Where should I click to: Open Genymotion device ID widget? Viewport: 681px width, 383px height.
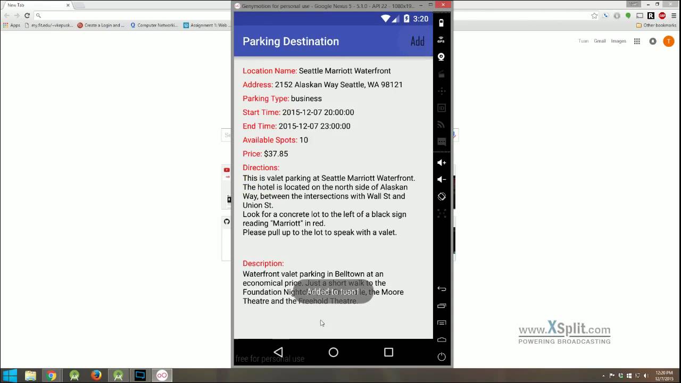(x=441, y=108)
